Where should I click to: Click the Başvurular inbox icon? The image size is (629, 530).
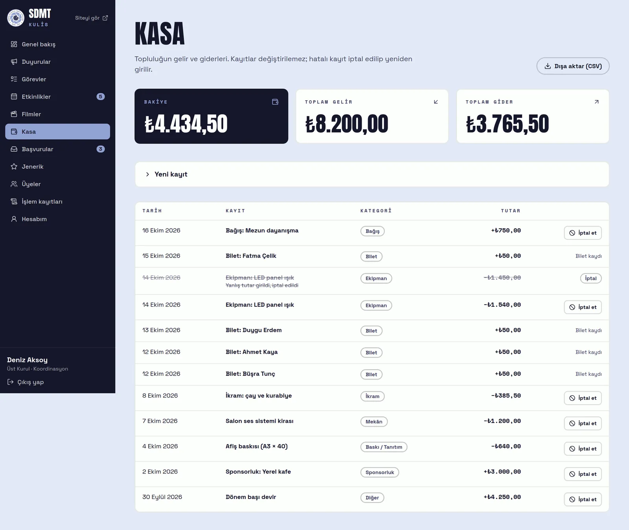[14, 149]
